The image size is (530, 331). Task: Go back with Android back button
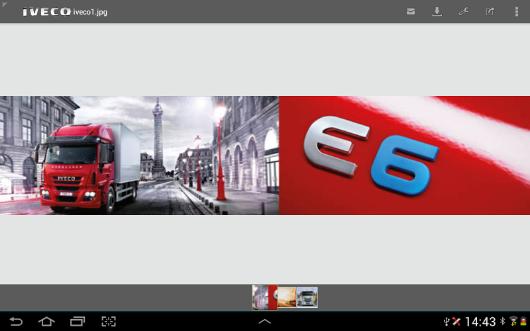16,321
